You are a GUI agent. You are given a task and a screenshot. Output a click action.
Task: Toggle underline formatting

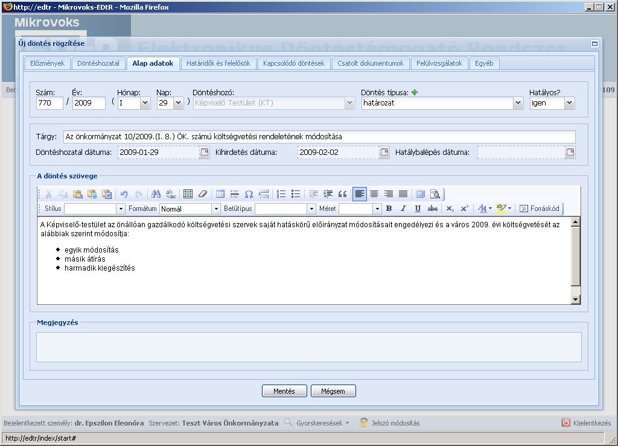point(418,209)
